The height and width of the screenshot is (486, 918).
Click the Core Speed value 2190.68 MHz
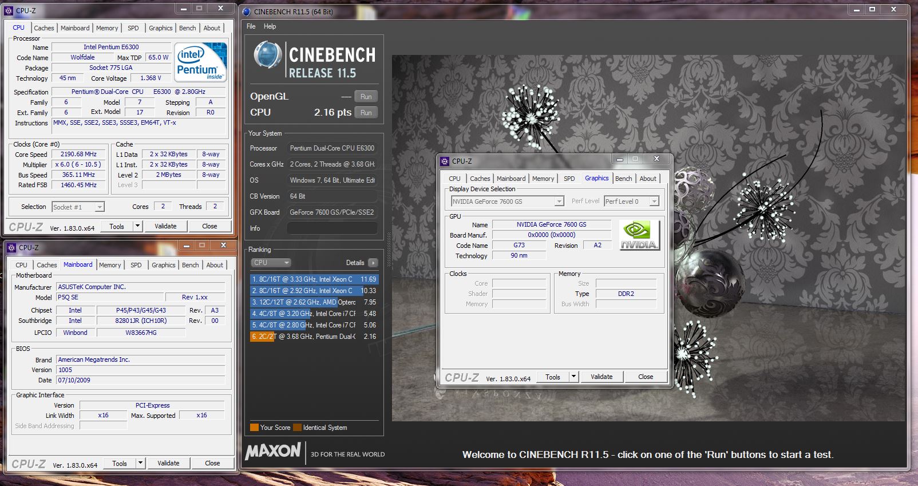tap(78, 155)
